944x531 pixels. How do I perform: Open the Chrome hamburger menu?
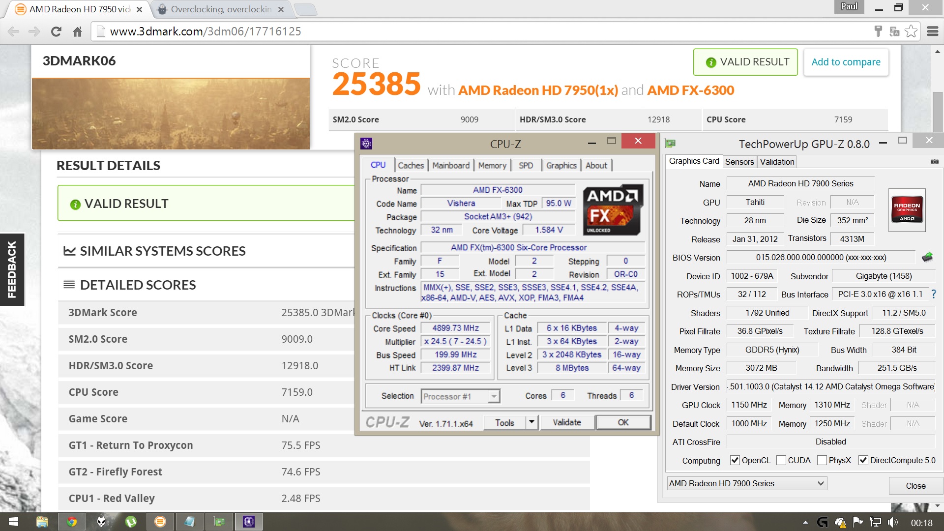933,31
